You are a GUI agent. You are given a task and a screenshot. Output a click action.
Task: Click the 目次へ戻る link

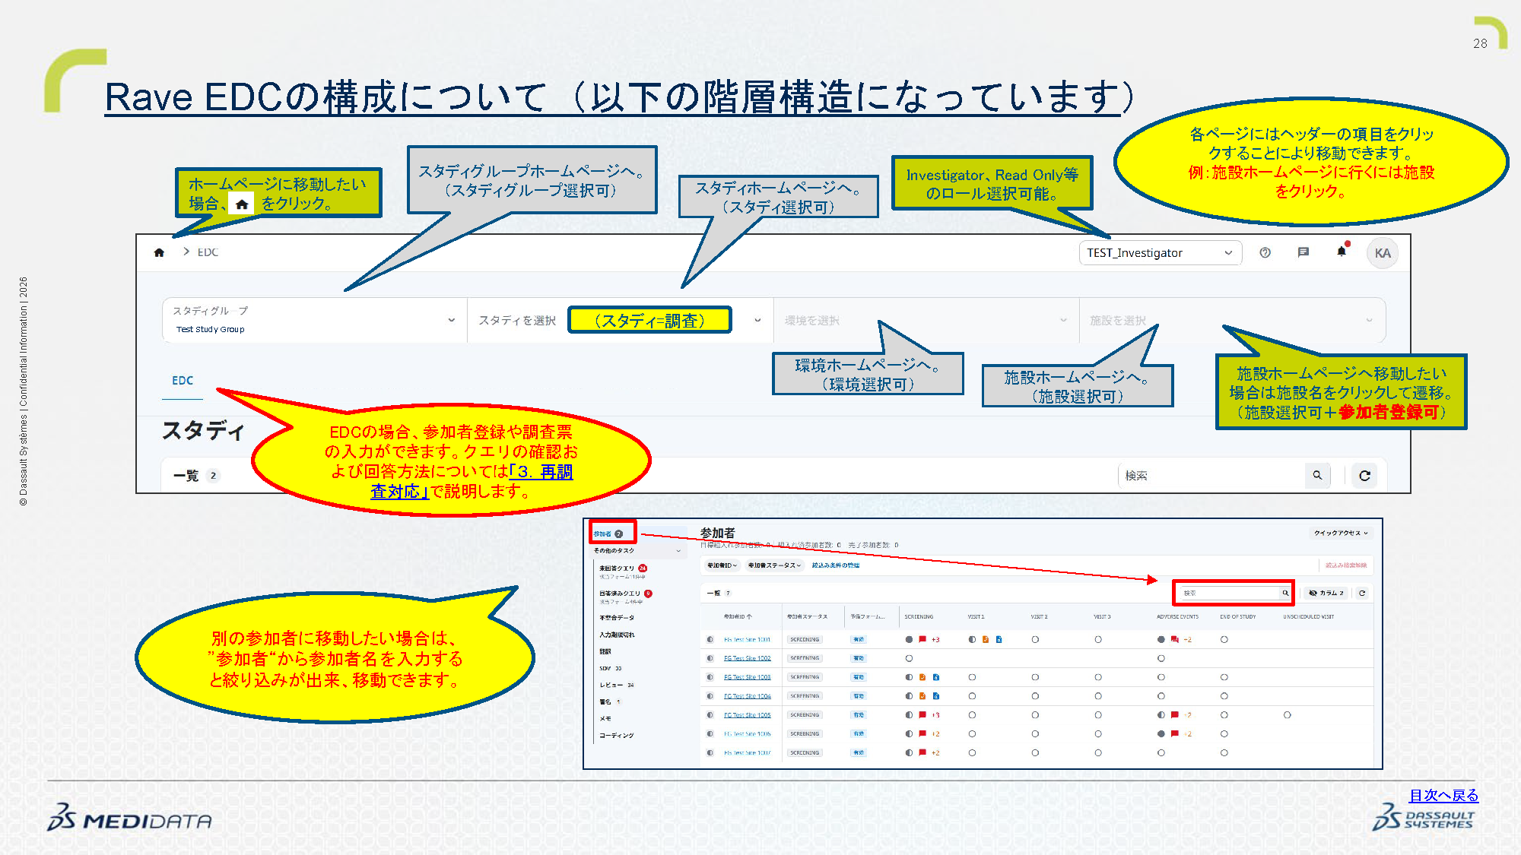click(1443, 796)
